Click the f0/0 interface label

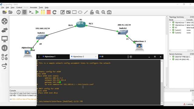[x=70, y=25]
